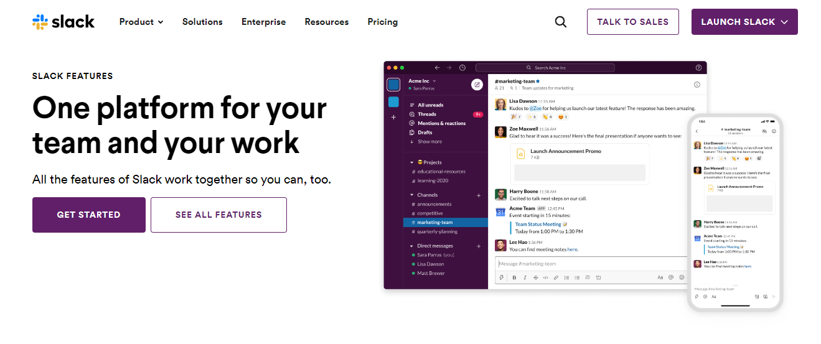Click the Message #marketing-team field in desktop app

click(x=591, y=264)
